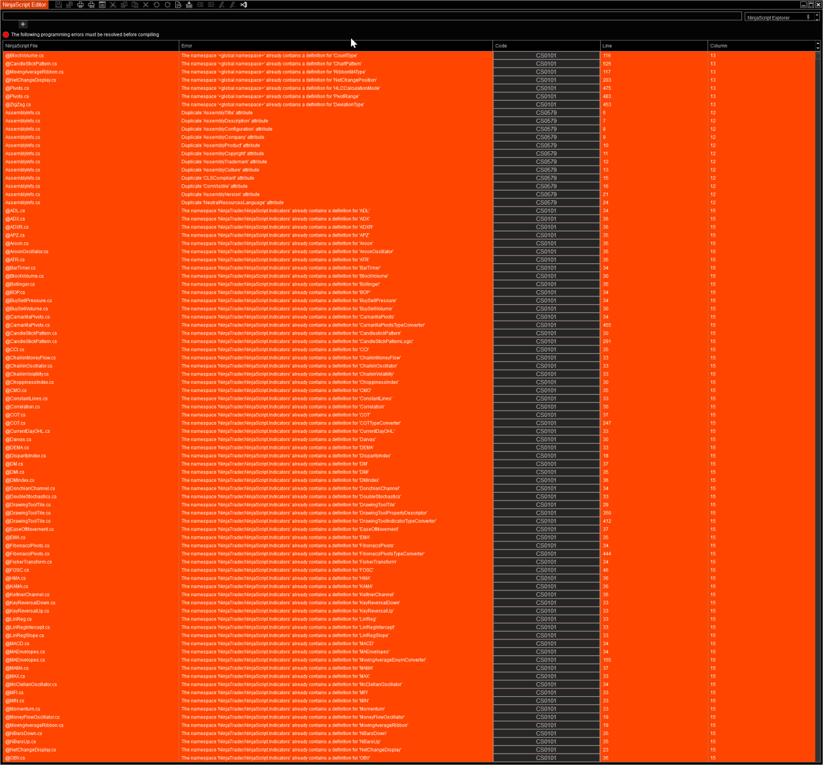
Task: Open Print Preview from the toolbar
Action: click(91, 4)
